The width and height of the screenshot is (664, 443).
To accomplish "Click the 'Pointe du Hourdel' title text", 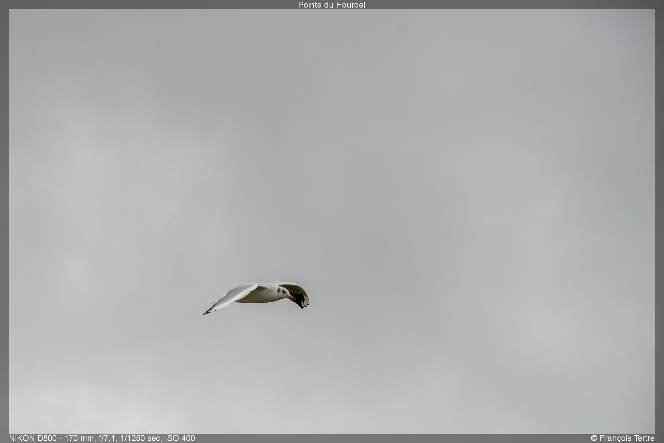I will coord(332,5).
